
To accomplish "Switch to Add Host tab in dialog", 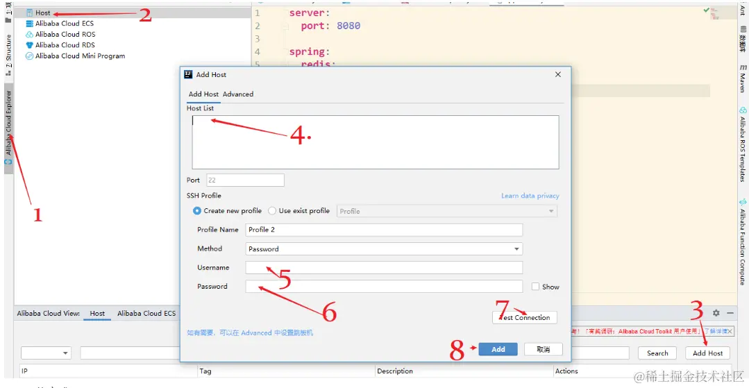I will pos(203,94).
